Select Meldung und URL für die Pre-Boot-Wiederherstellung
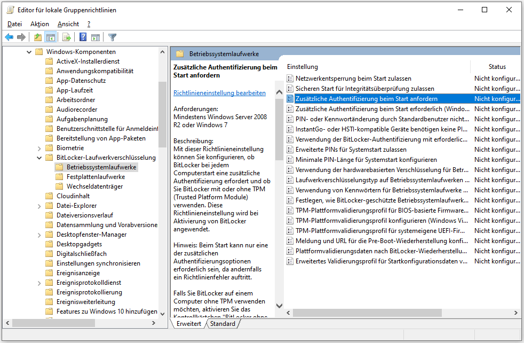The width and height of the screenshot is (524, 343). tap(382, 241)
